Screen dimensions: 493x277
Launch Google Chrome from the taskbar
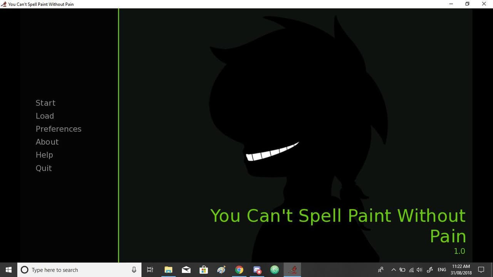pyautogui.click(x=239, y=270)
